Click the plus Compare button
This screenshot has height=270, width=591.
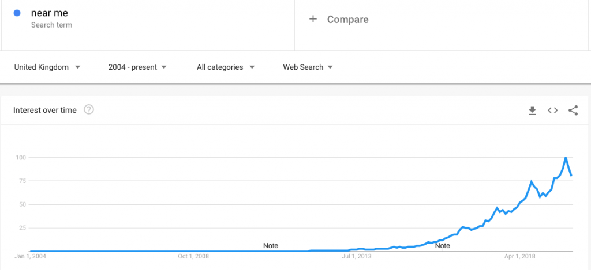click(339, 20)
